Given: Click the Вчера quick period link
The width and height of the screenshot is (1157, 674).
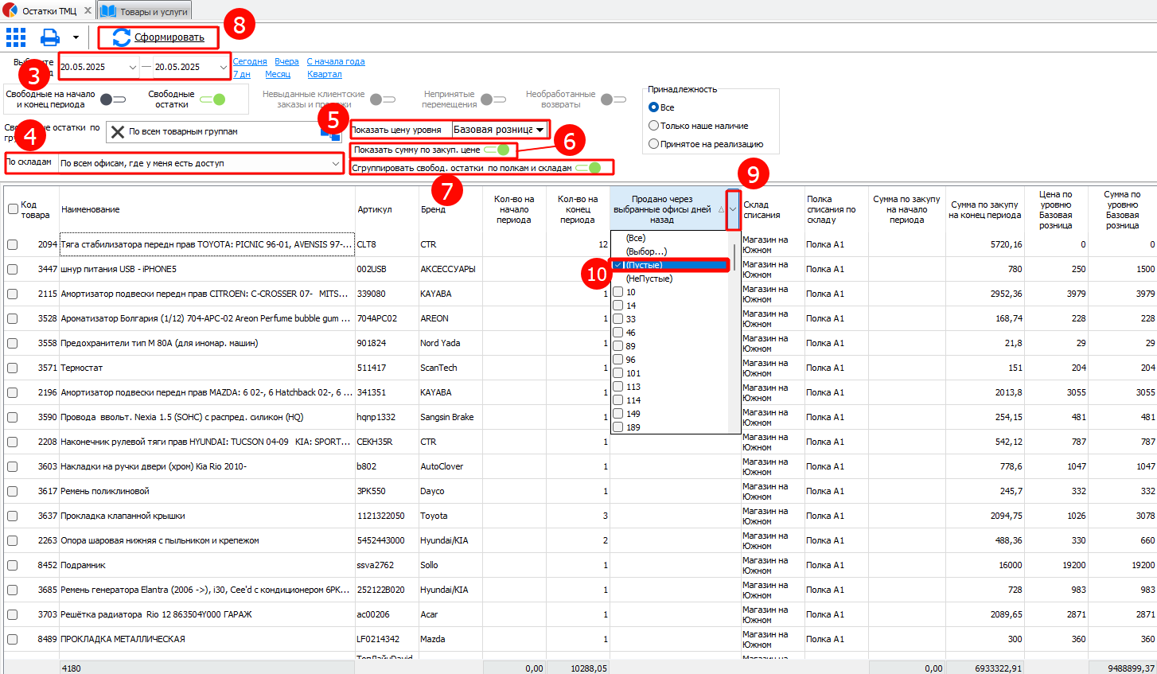Looking at the screenshot, I should click(x=286, y=61).
